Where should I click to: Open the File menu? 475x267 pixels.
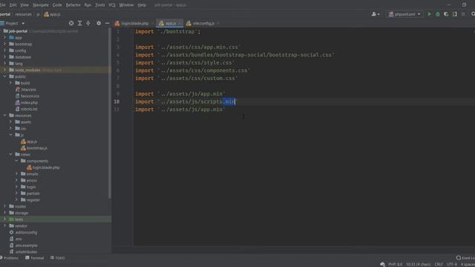pos(3,5)
